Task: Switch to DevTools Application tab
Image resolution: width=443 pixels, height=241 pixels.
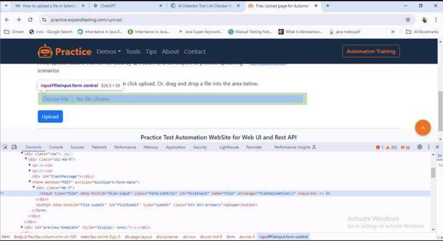Action: [x=175, y=147]
